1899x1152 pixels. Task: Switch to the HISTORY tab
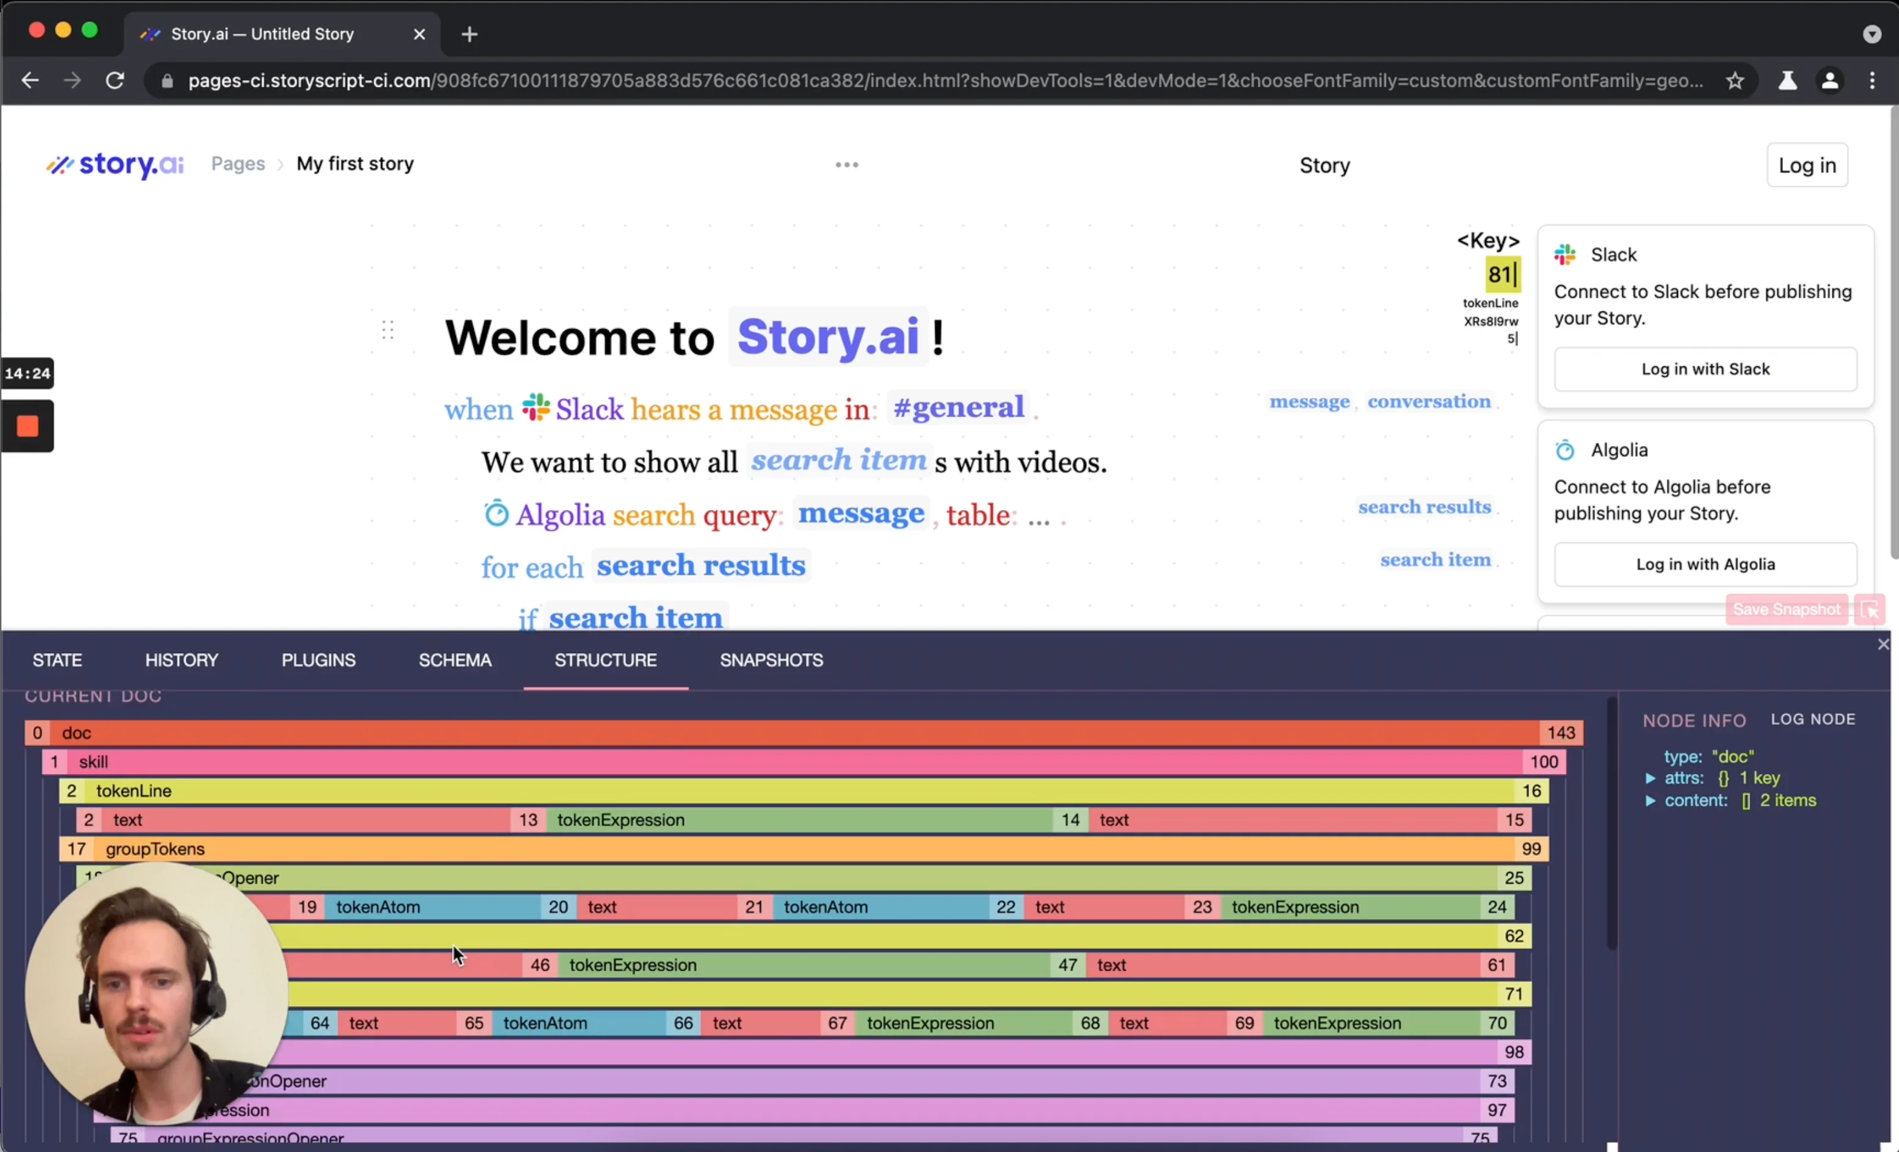(x=182, y=660)
